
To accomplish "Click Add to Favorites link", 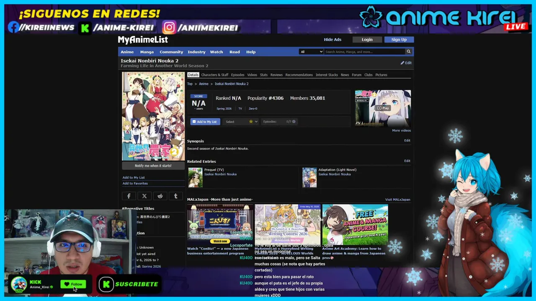I will click(135, 184).
